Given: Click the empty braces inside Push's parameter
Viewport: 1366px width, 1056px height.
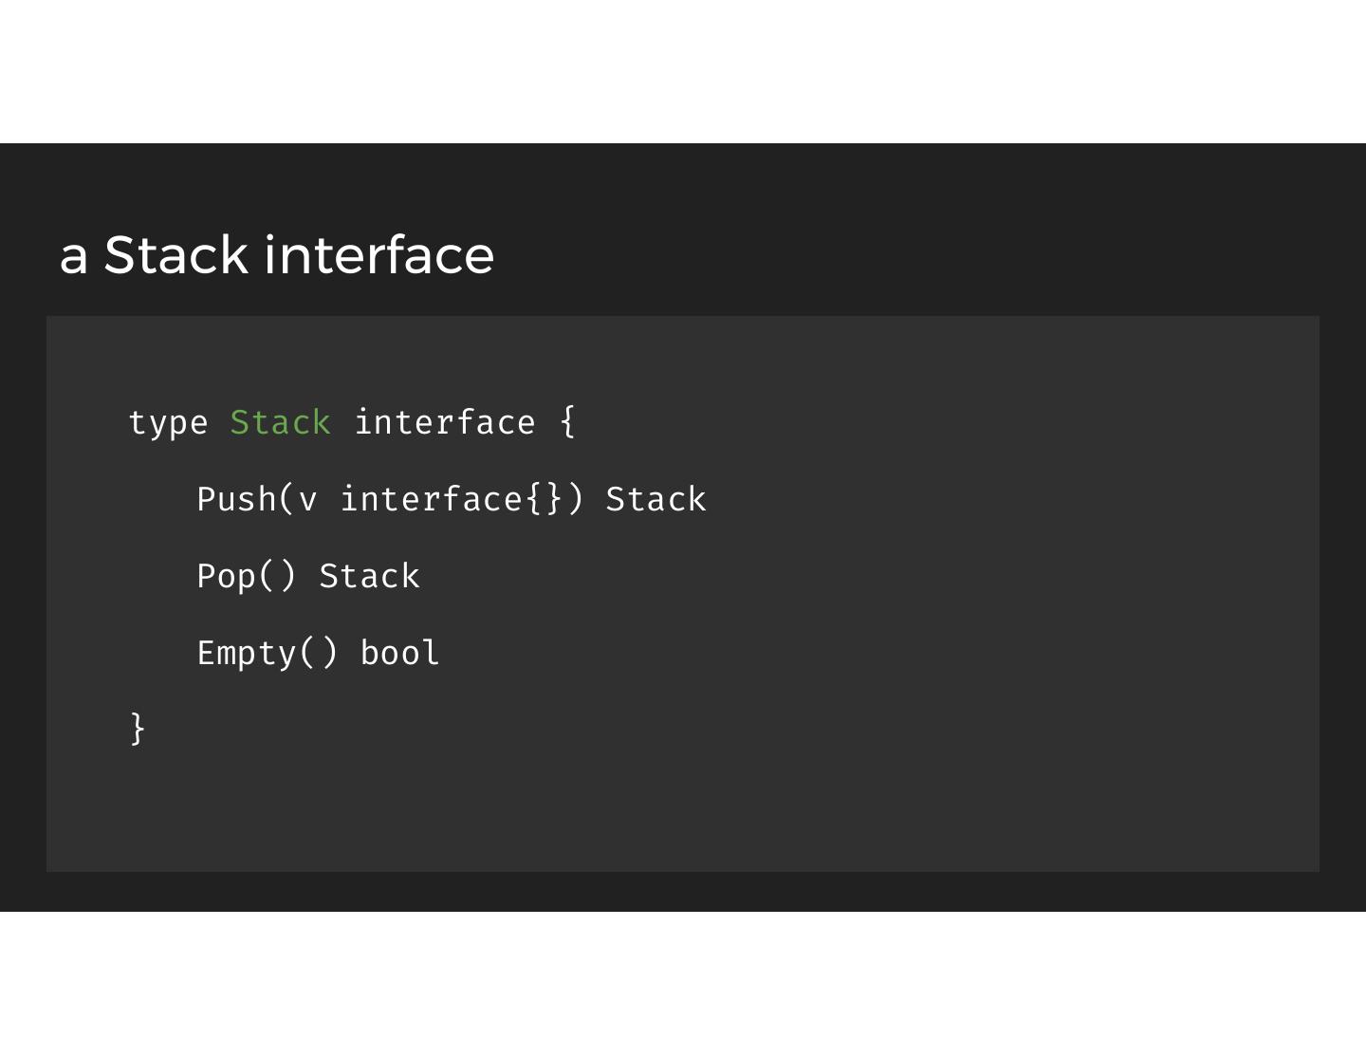Looking at the screenshot, I should click(x=545, y=499).
